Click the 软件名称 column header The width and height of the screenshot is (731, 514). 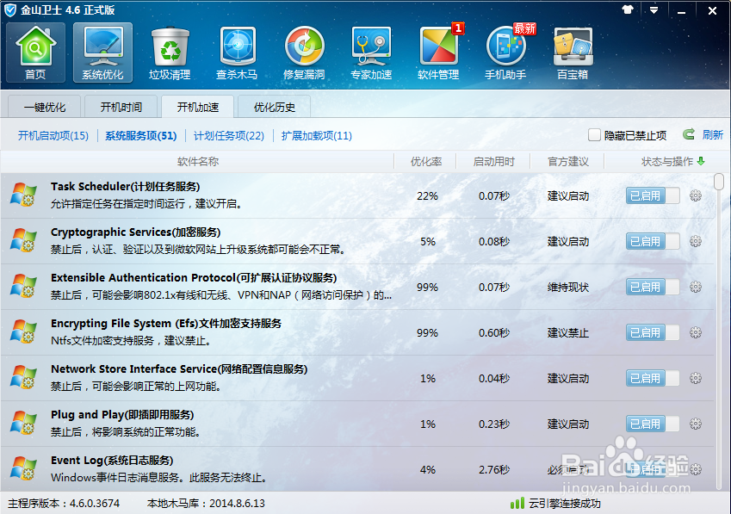pyautogui.click(x=198, y=162)
